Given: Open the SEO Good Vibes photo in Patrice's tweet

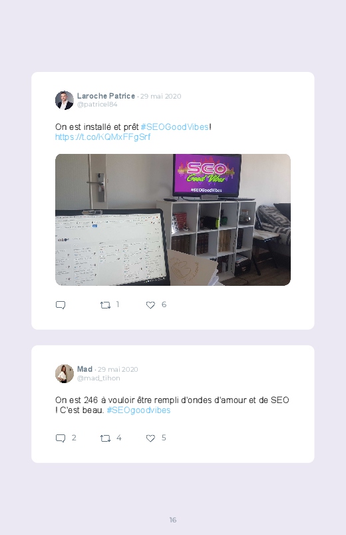Looking at the screenshot, I should pos(173,220).
